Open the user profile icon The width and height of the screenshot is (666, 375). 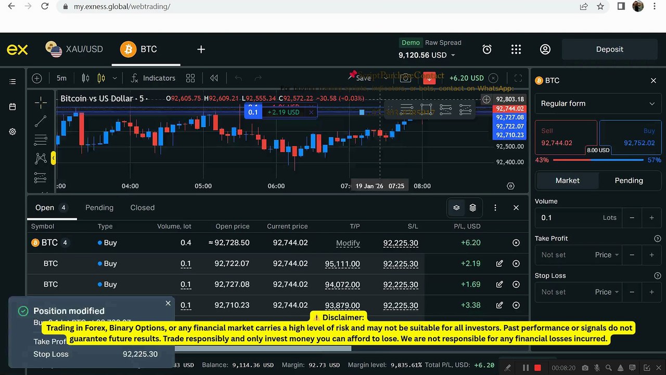pyautogui.click(x=545, y=49)
